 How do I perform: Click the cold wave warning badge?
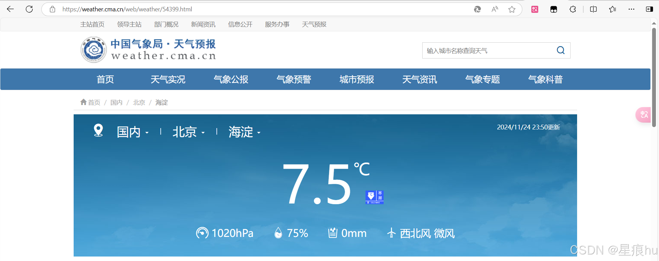374,197
